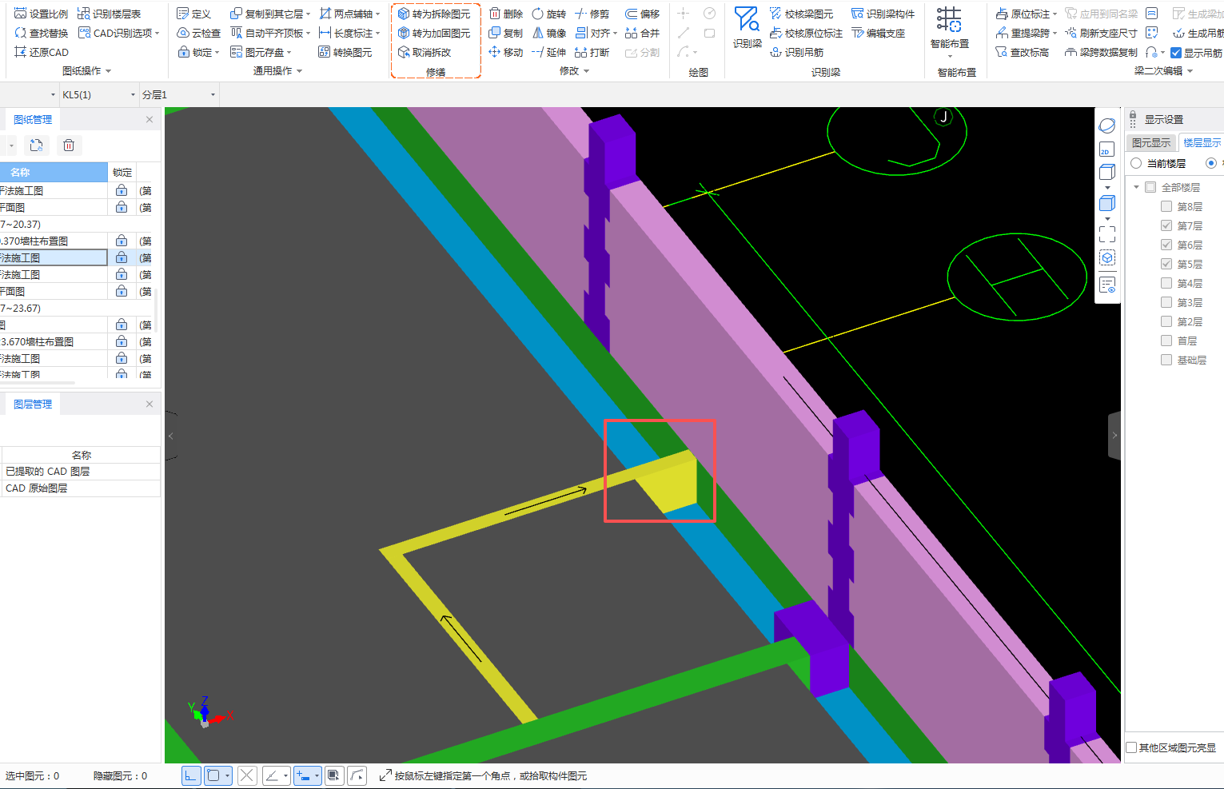This screenshot has width=1224, height=789.
Task: Toggle the 显示吊筋 checkbox
Action: [x=1176, y=53]
